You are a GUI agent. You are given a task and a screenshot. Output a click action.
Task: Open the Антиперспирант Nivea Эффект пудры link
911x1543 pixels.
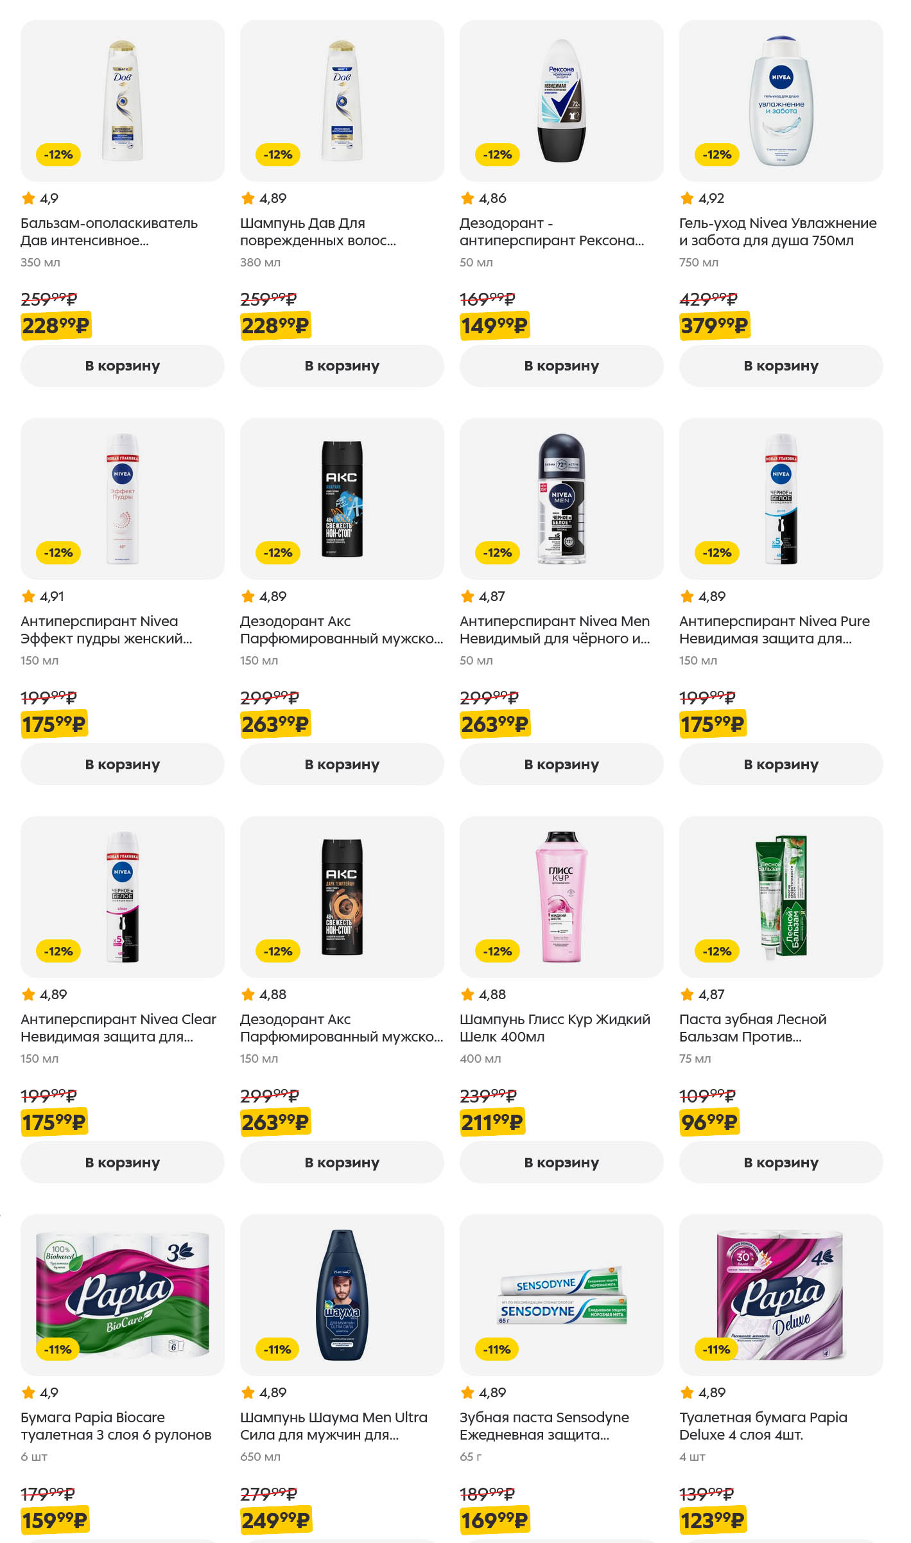point(106,630)
